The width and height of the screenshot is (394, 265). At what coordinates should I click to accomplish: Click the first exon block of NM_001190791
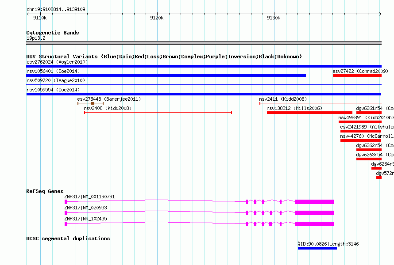(x=66, y=202)
